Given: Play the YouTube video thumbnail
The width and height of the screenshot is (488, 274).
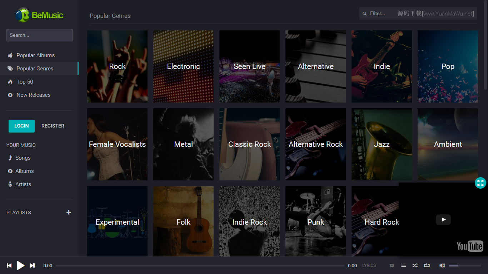Looking at the screenshot, I should point(443,220).
